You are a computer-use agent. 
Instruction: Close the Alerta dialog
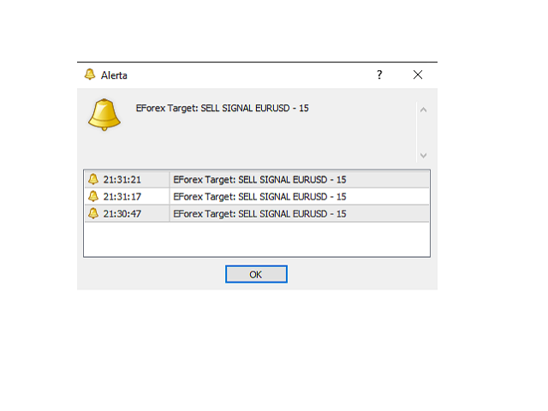coord(418,74)
